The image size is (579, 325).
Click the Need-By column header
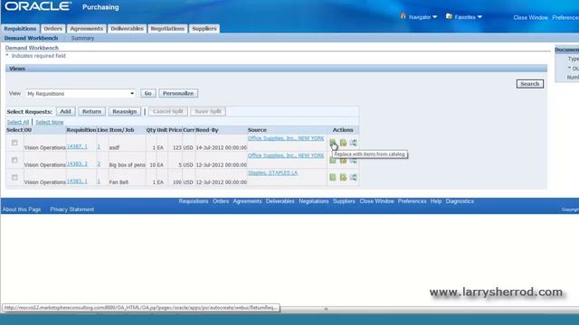(207, 130)
